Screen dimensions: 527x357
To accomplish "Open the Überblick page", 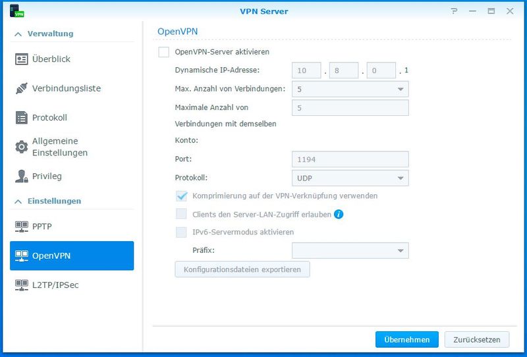I will [72, 59].
